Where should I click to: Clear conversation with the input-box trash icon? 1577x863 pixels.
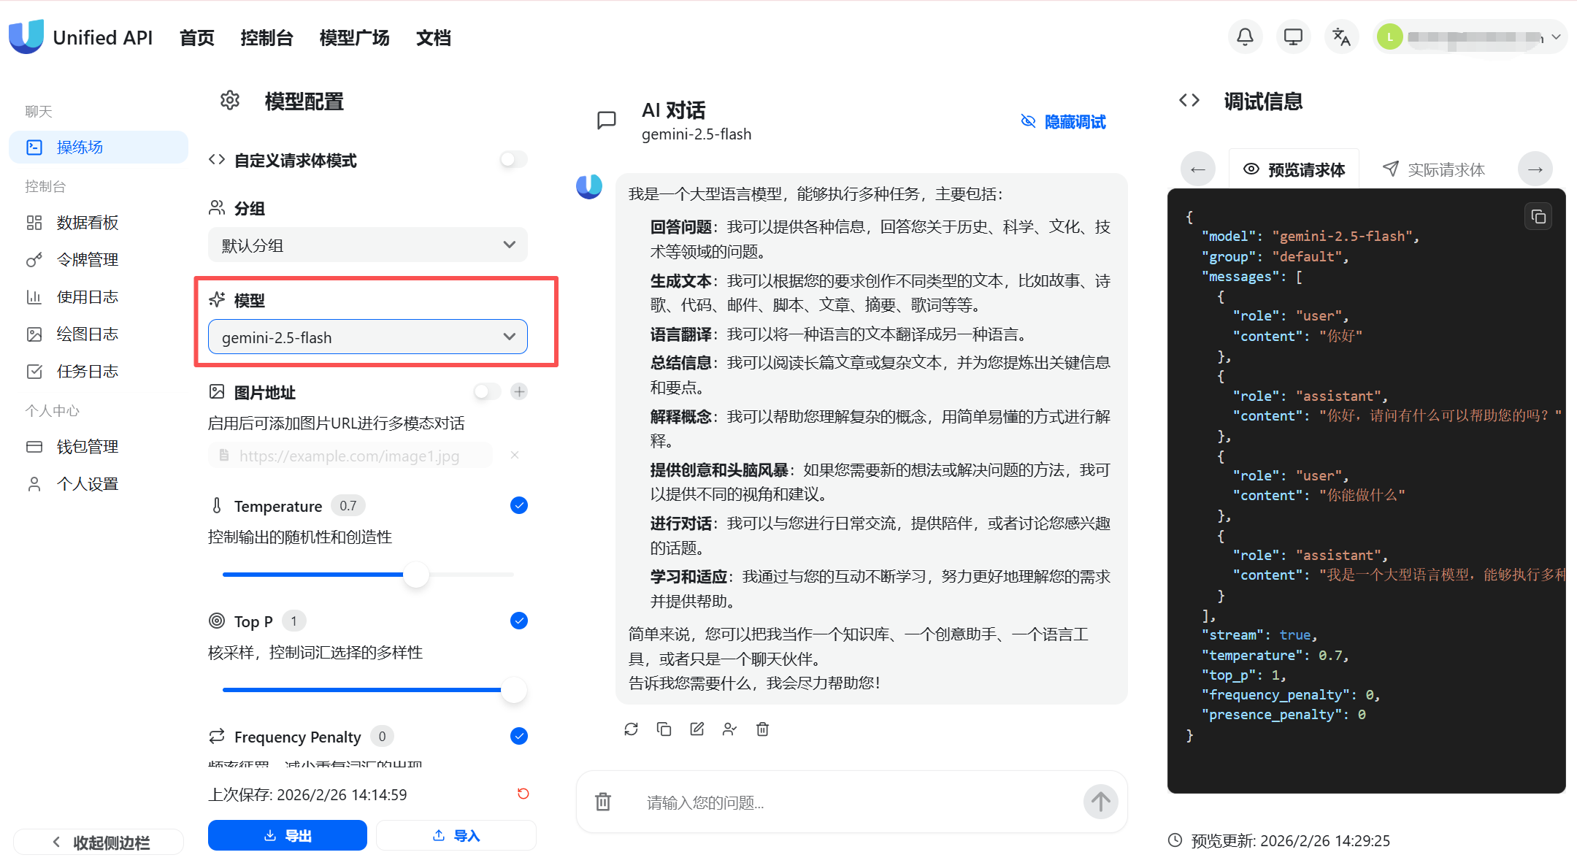click(x=603, y=802)
